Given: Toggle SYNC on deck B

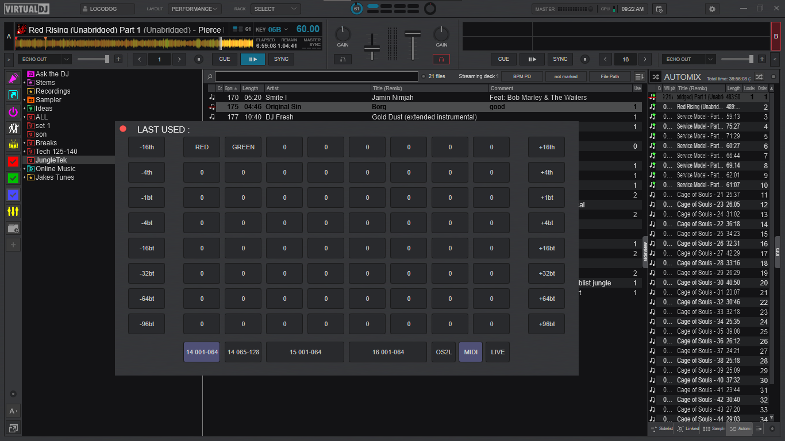Looking at the screenshot, I should pos(560,59).
